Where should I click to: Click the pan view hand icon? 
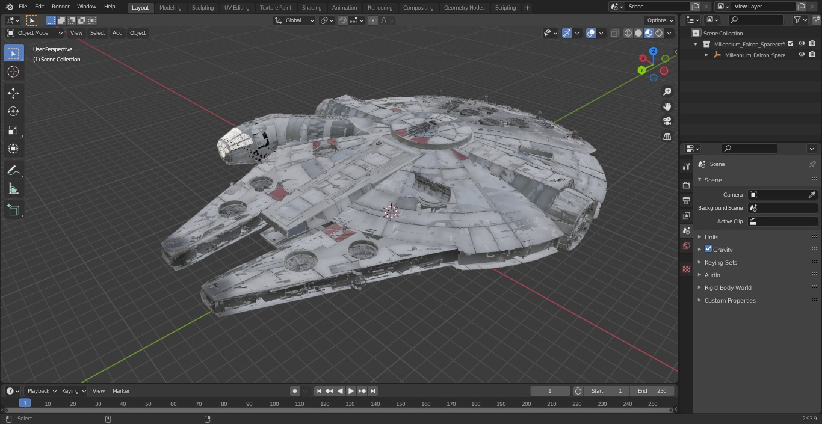coord(667,106)
